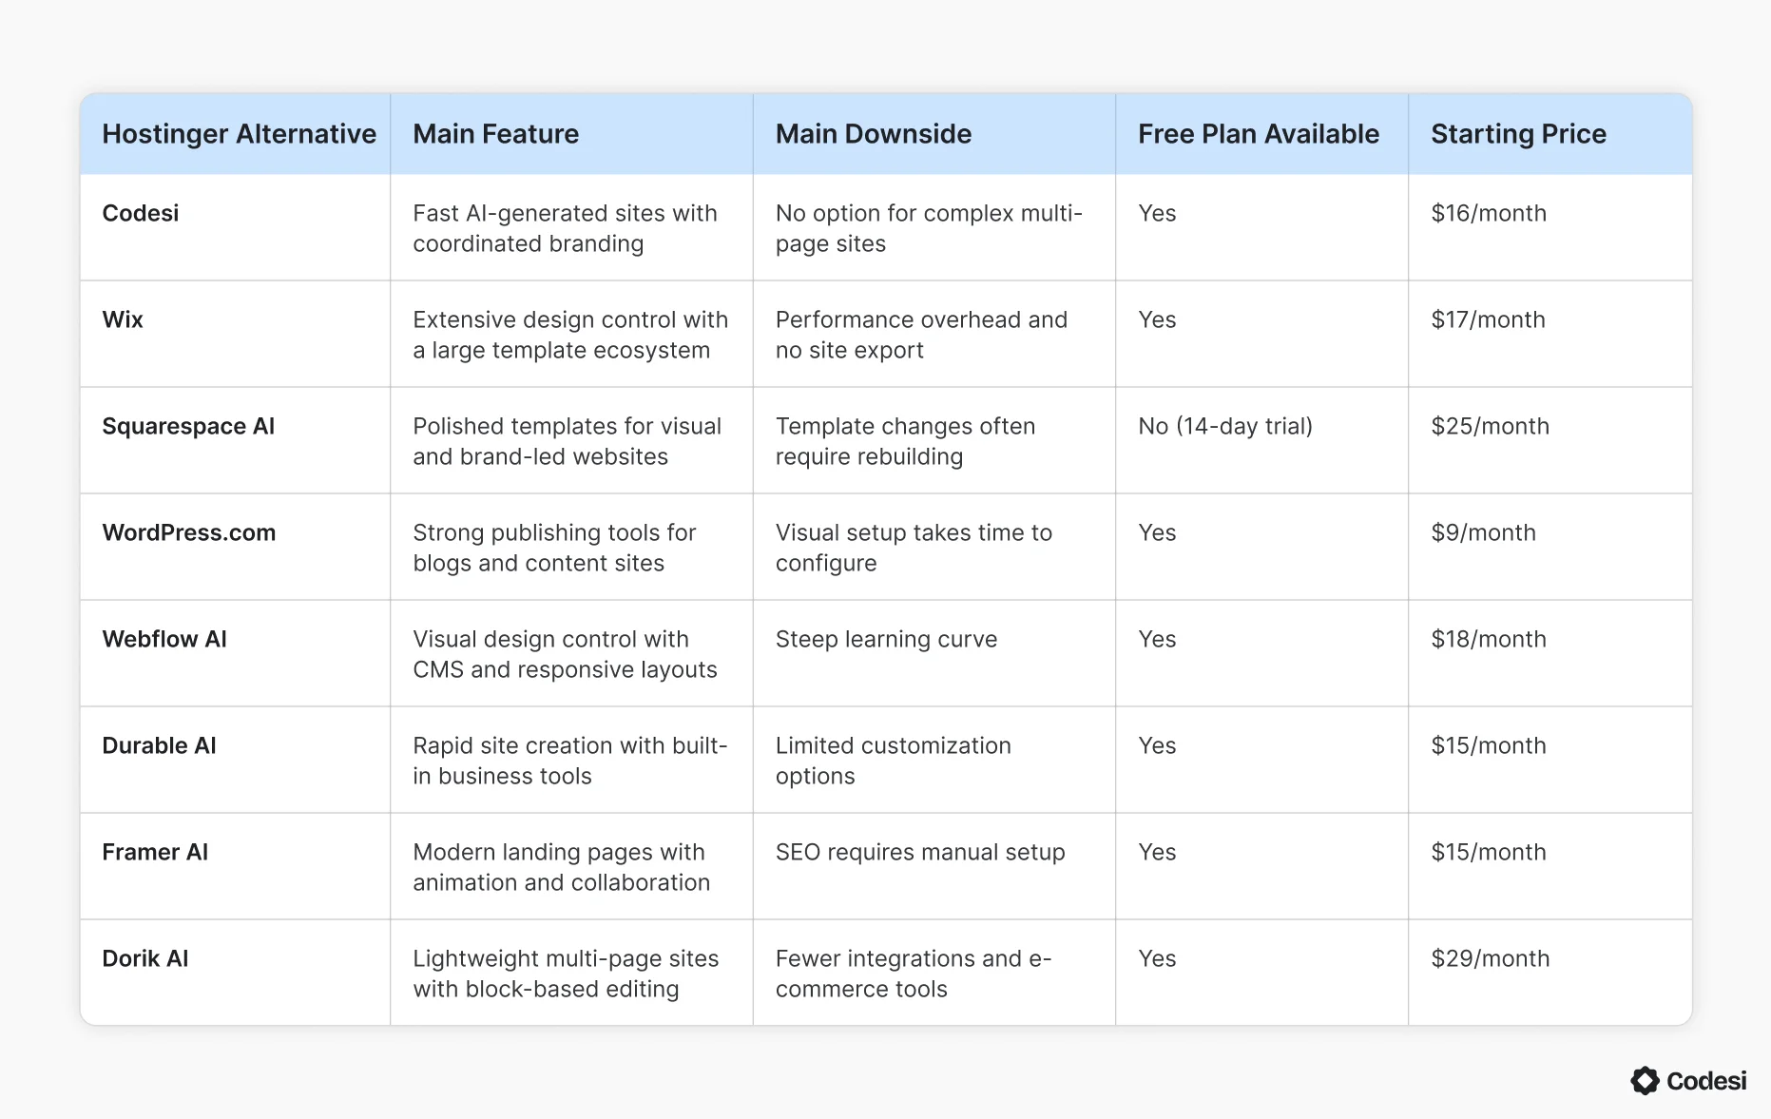Select the "Steep learning curve" cell
Image resolution: width=1771 pixels, height=1119 pixels.
[886, 639]
